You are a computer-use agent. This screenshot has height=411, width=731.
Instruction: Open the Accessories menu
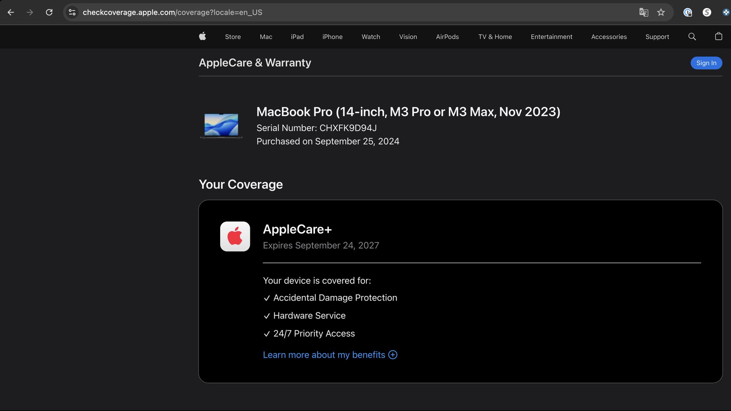(609, 37)
